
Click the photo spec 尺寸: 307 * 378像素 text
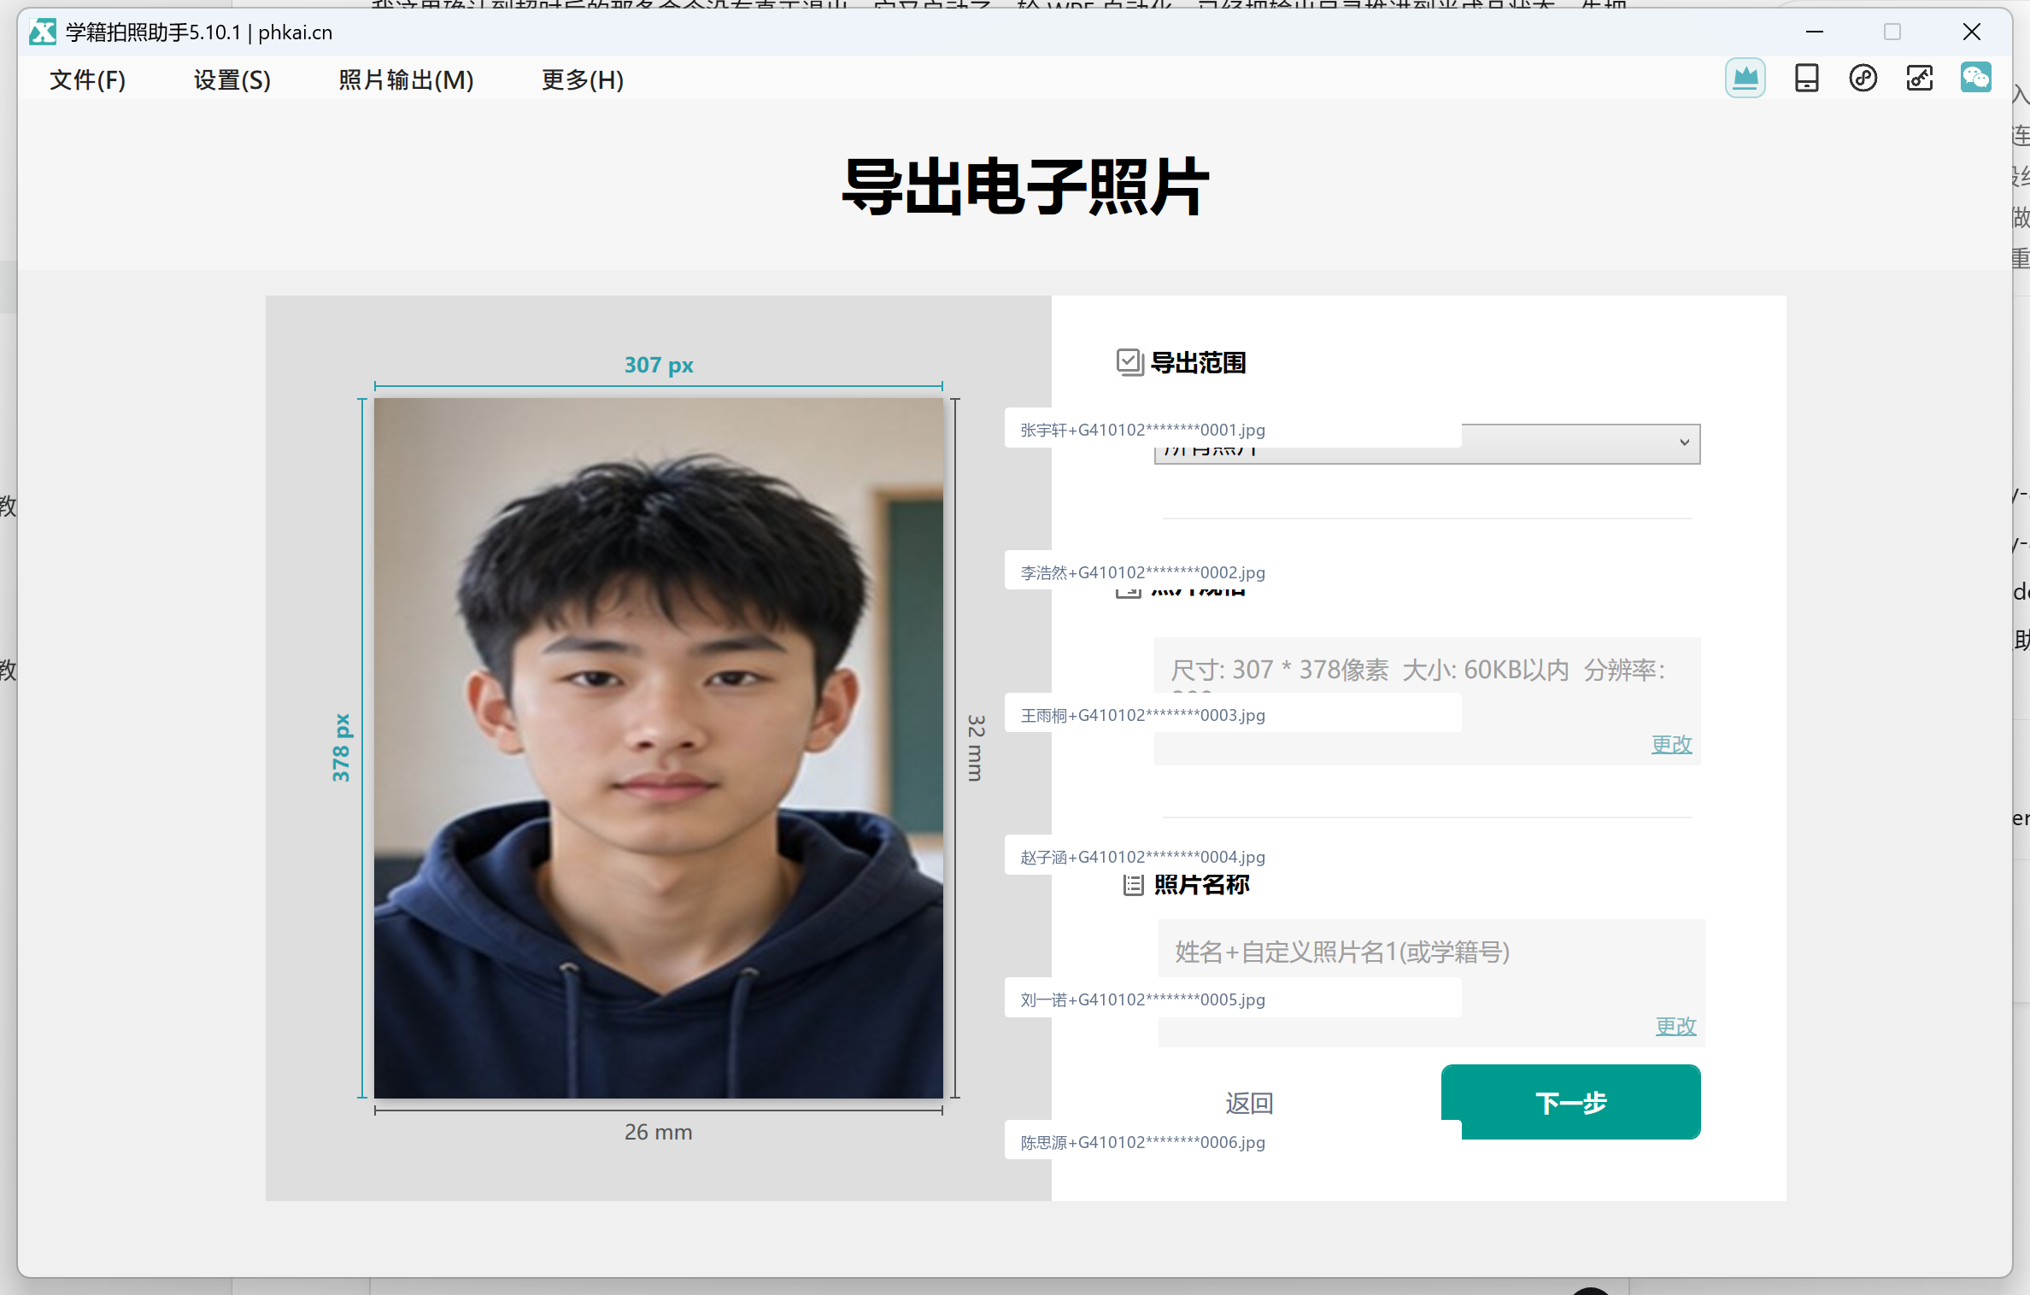coord(1418,670)
